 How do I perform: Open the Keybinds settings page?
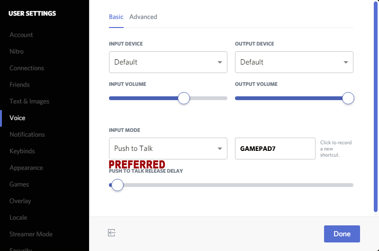coord(22,151)
